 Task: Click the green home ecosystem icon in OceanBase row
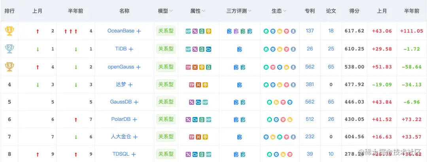(x=266, y=31)
